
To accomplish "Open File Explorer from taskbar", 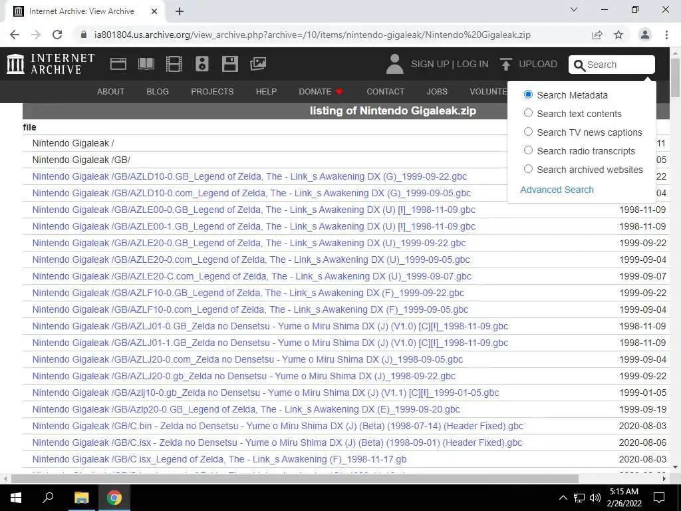I will (x=81, y=498).
